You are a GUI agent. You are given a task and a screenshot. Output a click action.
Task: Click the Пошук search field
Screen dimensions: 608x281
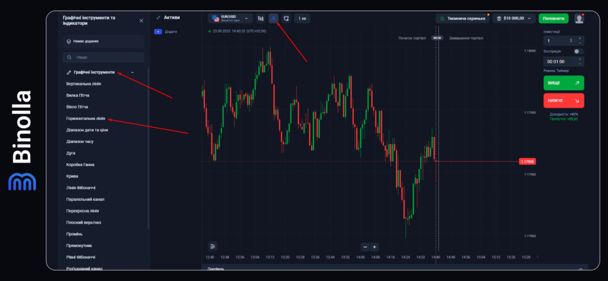[104, 58]
